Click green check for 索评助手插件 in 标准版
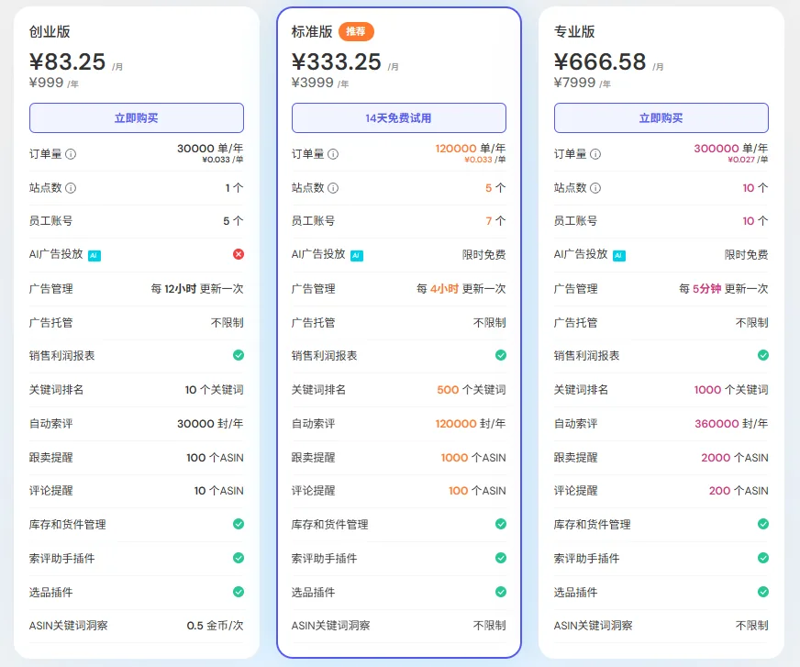This screenshot has width=800, height=667. [x=501, y=558]
